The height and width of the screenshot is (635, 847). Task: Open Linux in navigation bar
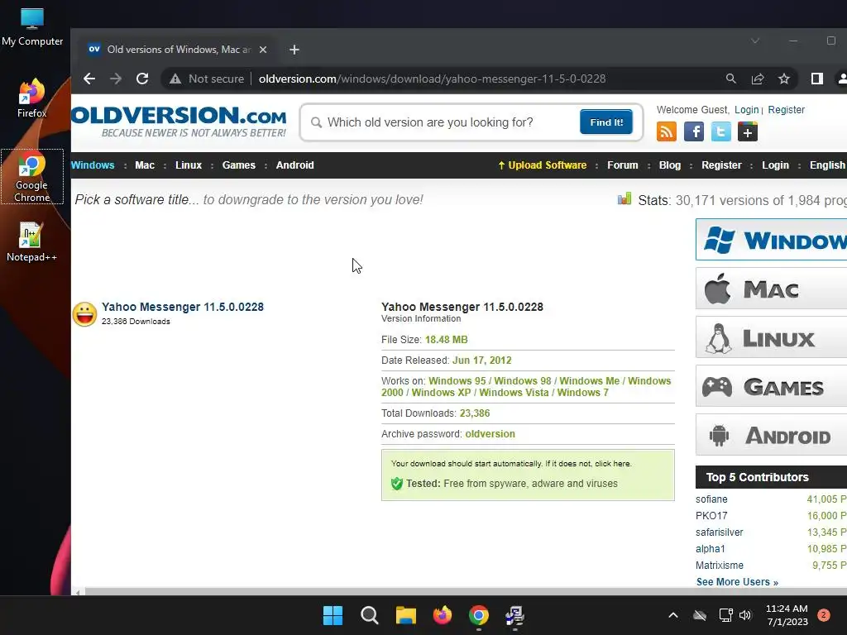(x=189, y=165)
